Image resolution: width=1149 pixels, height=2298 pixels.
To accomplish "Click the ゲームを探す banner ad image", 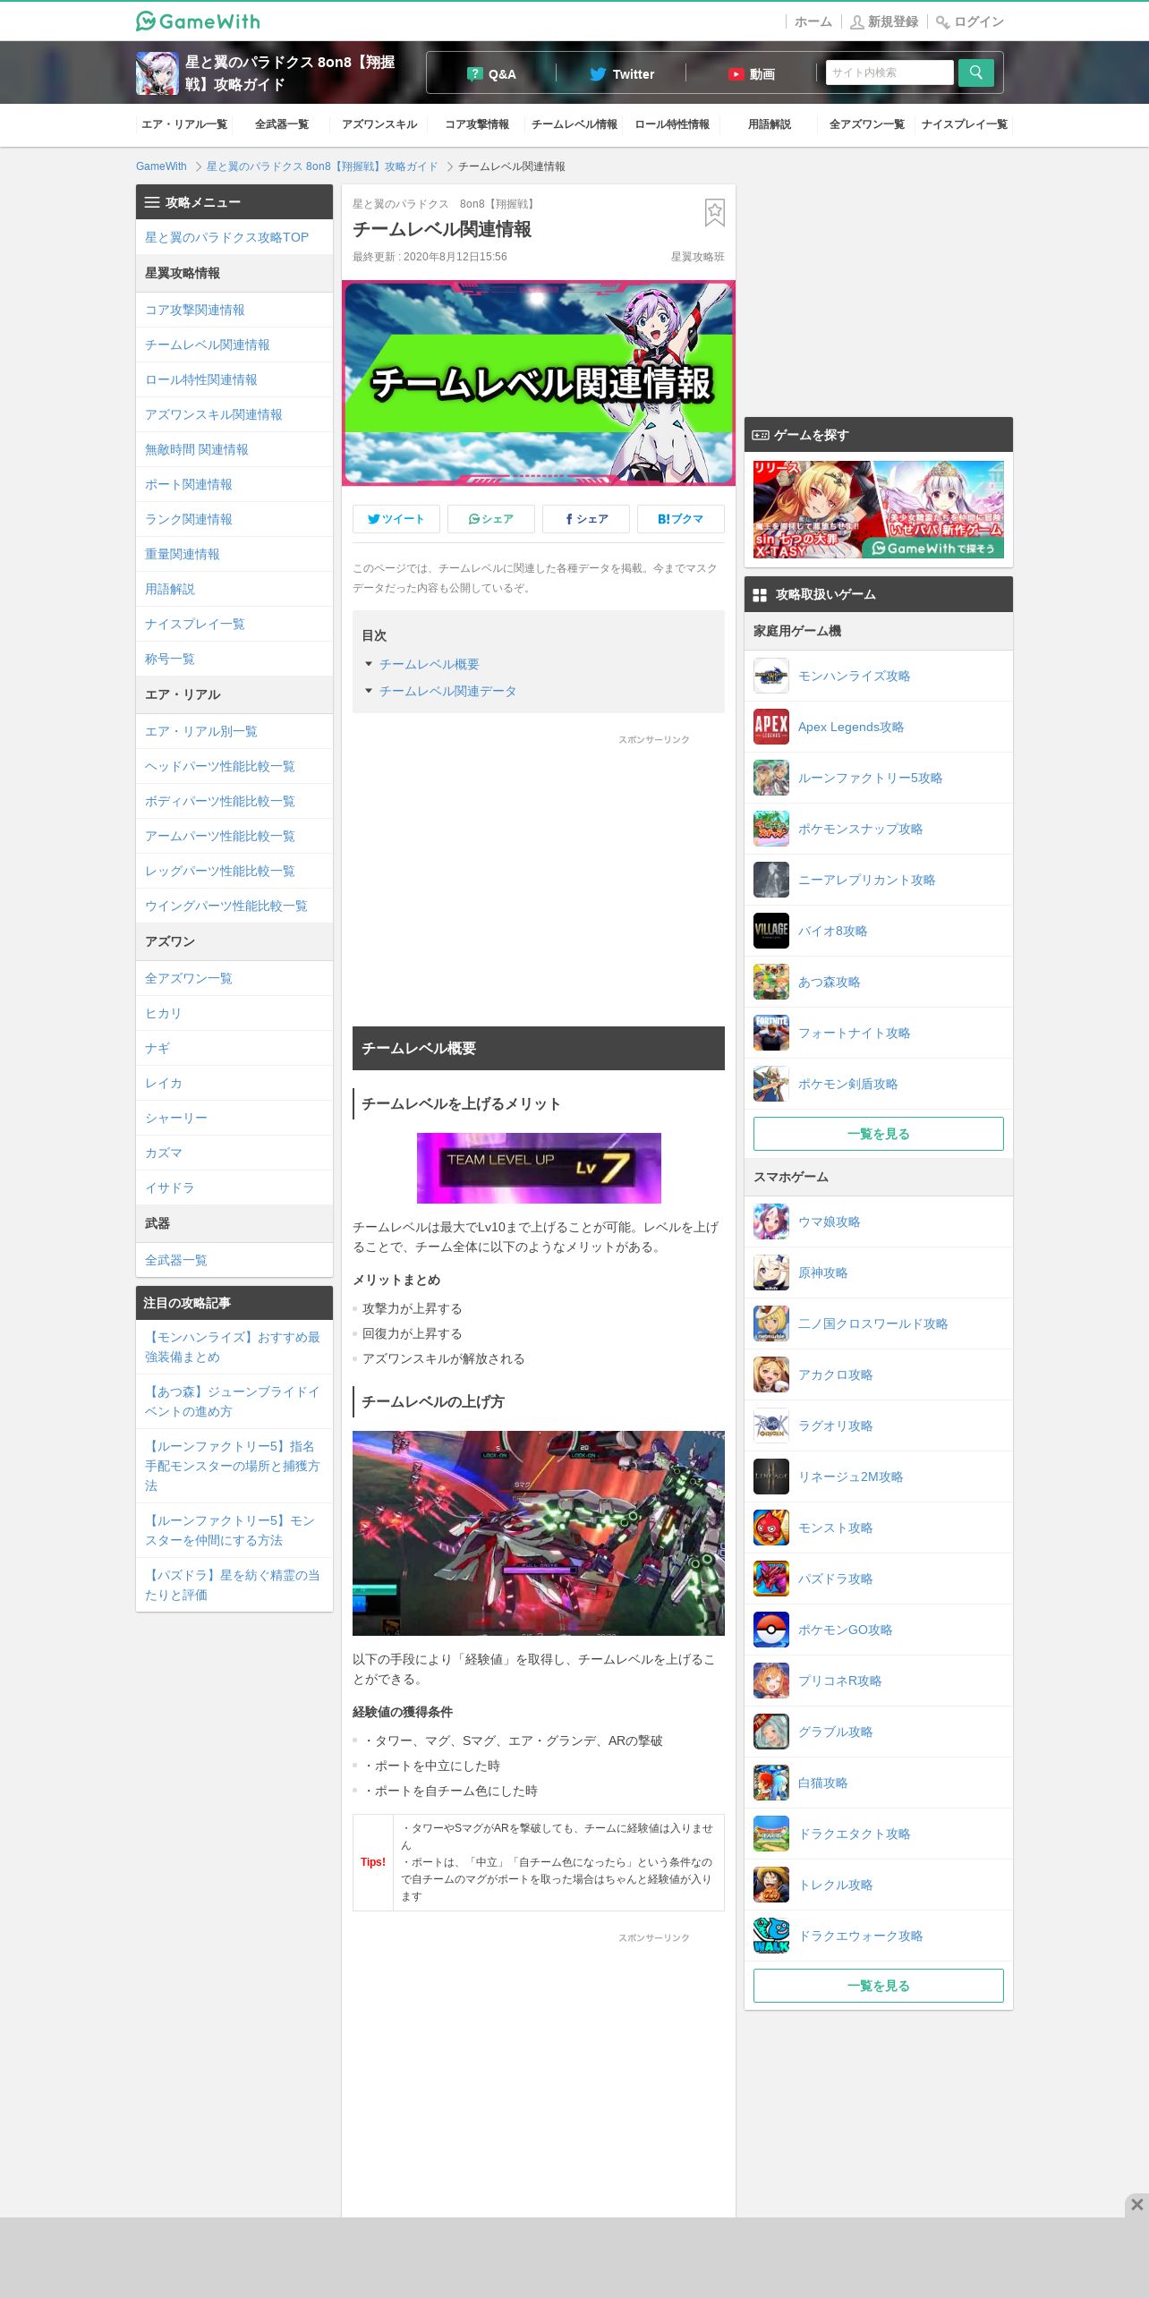I will (879, 510).
